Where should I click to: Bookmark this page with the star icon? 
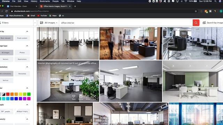[x=196, y=11]
